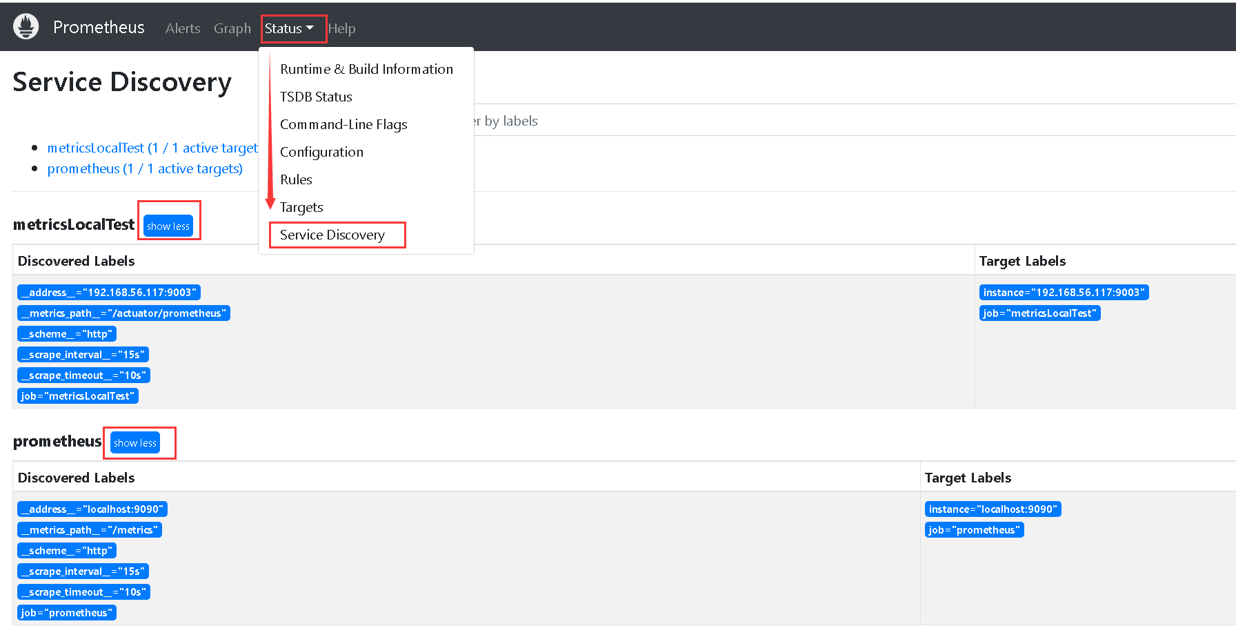Go to the Alerts page
This screenshot has height=626, width=1236.
tap(183, 28)
